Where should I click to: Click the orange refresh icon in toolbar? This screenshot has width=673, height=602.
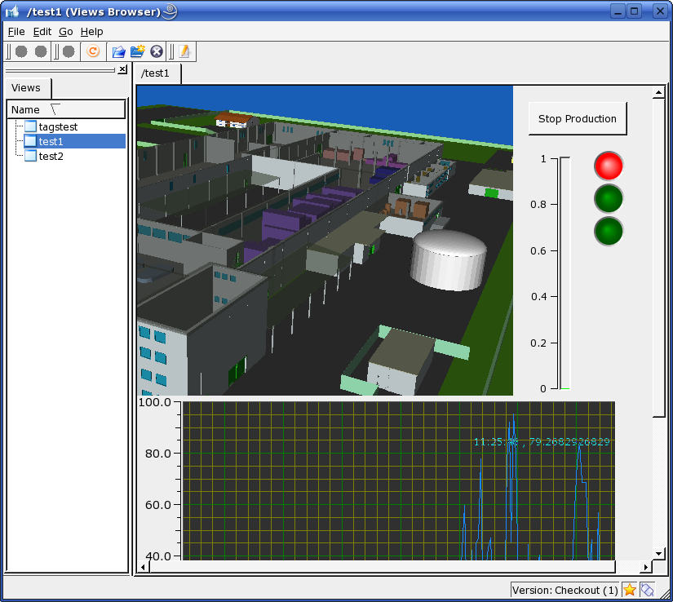[x=93, y=51]
